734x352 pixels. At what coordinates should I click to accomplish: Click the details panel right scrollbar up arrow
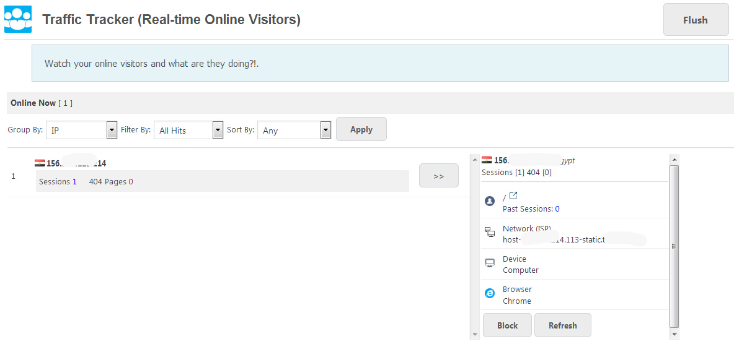(674, 160)
